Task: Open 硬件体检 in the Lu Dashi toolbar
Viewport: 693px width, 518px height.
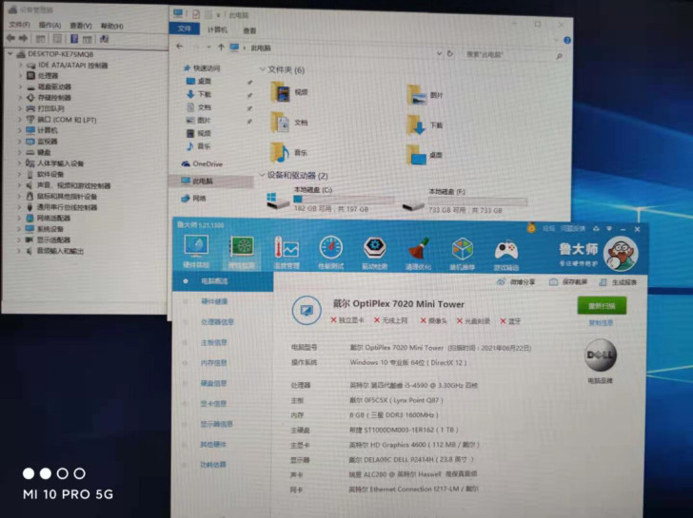Action: pos(196,252)
